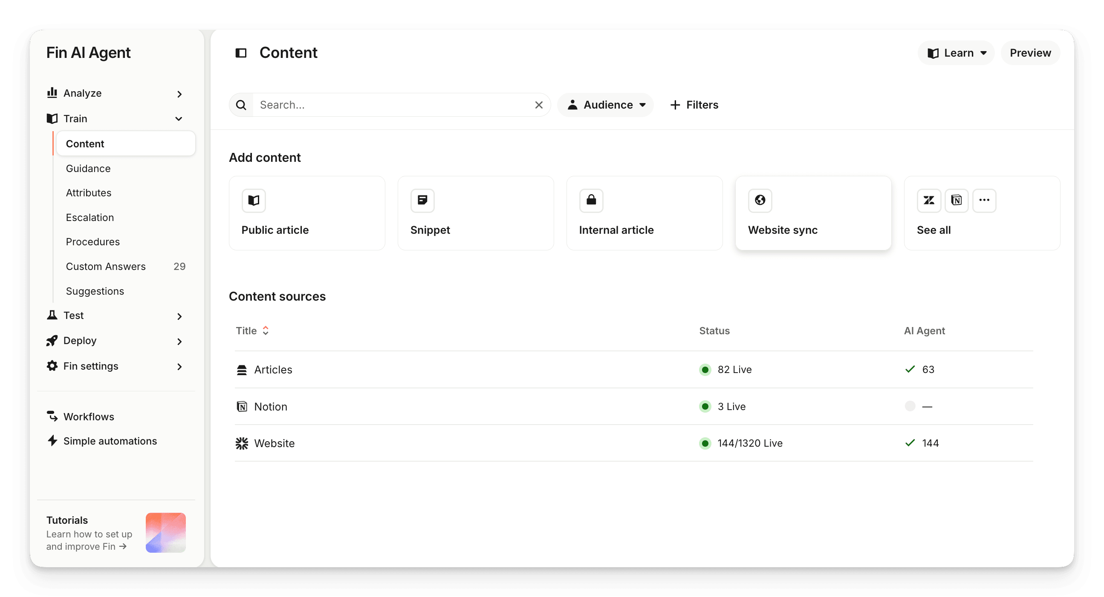Switch to Guidance under Train

(88, 168)
